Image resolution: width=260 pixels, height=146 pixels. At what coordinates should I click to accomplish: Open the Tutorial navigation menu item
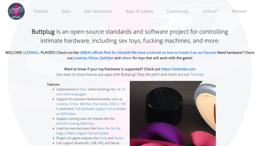[x=41, y=11]
